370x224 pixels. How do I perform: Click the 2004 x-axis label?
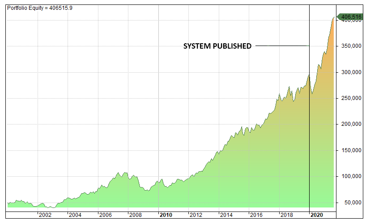(x=75, y=215)
